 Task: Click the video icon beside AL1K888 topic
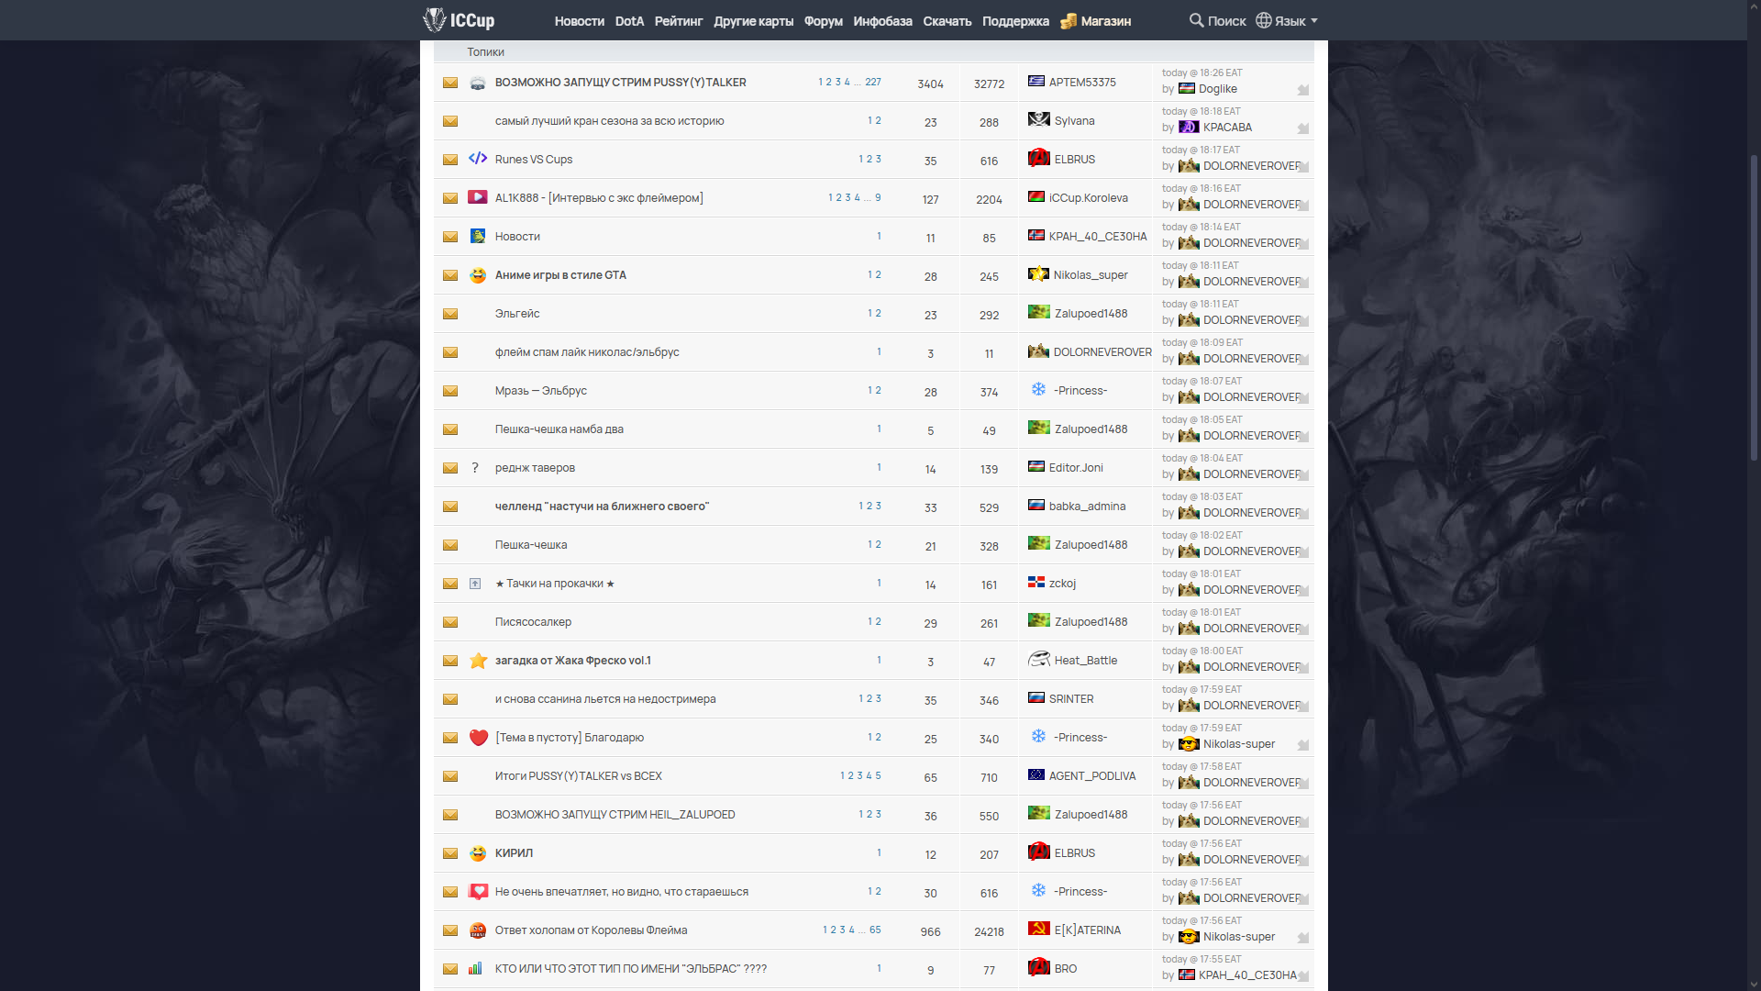pos(478,197)
